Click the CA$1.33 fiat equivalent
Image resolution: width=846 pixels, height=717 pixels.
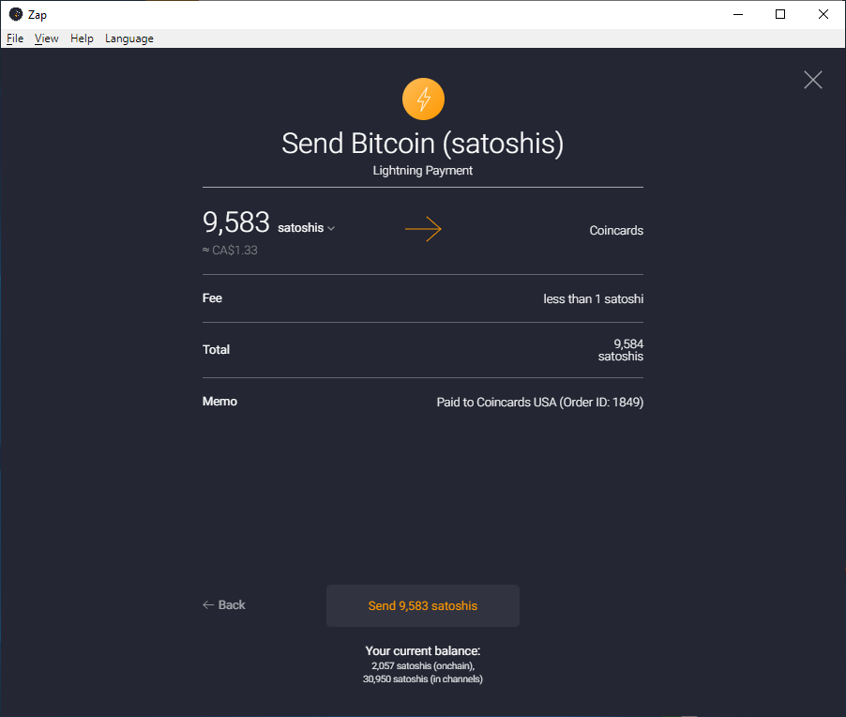230,250
